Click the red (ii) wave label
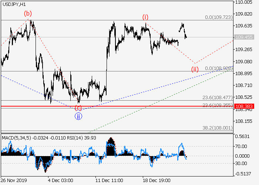Screen dimensions: 259x185 point(195,69)
